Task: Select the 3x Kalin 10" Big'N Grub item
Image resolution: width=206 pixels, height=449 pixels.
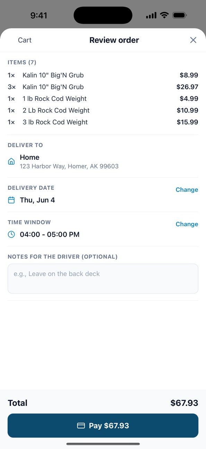Action: pyautogui.click(x=103, y=87)
